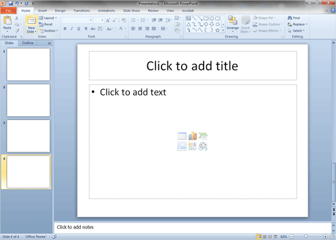Click the Format Painter brush icon
Viewport: 336px width, 240px height.
click(17, 31)
